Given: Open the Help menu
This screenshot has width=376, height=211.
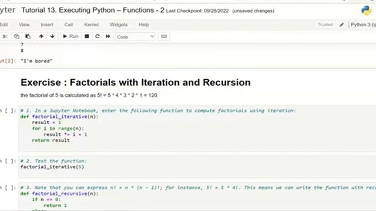Looking at the screenshot, I should click(x=144, y=25).
